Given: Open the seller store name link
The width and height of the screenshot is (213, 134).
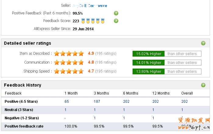Looking at the screenshot, I should [90, 6].
